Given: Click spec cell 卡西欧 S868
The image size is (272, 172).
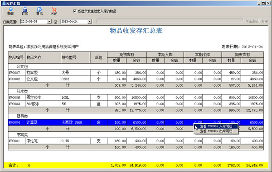Looking at the screenshot, I should 75,122.
